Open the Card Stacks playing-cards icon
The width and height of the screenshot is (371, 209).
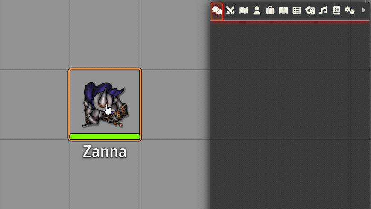pyautogui.click(x=310, y=10)
